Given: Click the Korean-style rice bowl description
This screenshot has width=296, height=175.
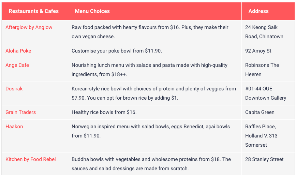Looking at the screenshot, I should point(153,93).
